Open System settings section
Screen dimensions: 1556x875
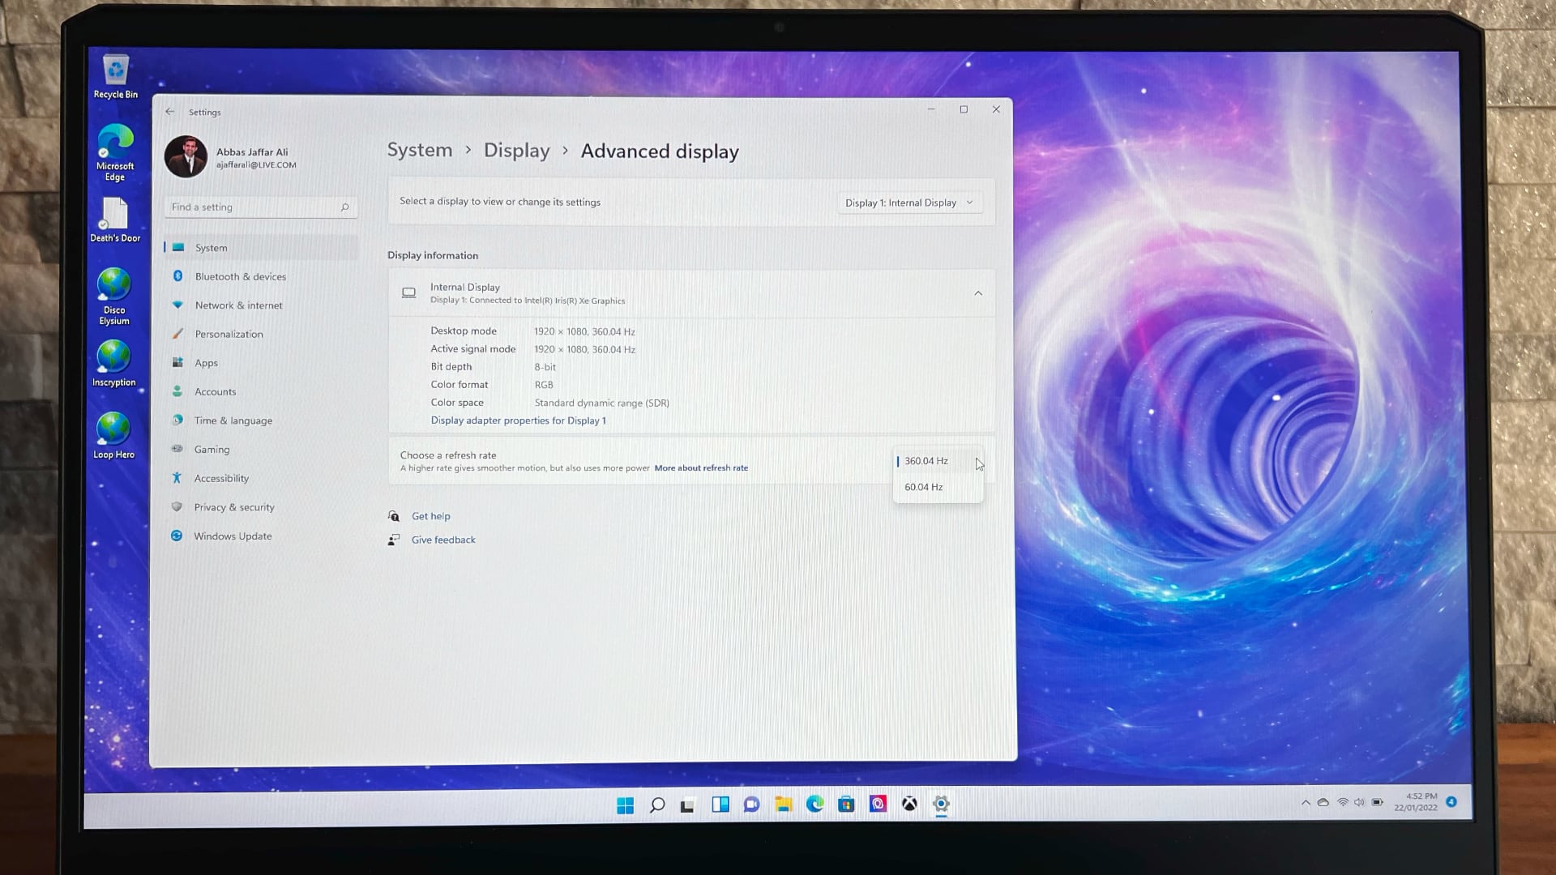[x=211, y=247]
